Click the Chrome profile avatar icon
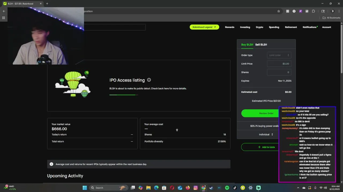The height and width of the screenshot is (192, 343). pos(333,11)
